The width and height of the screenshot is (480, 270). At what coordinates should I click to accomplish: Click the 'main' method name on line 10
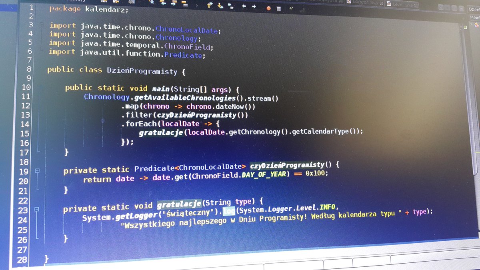click(x=161, y=88)
